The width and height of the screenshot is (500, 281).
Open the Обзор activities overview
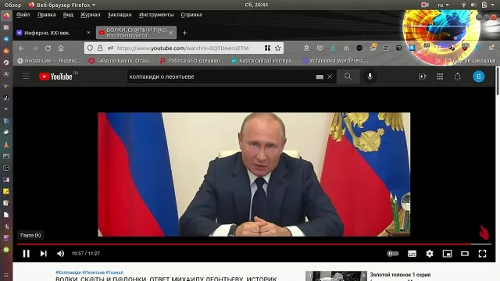[12, 5]
